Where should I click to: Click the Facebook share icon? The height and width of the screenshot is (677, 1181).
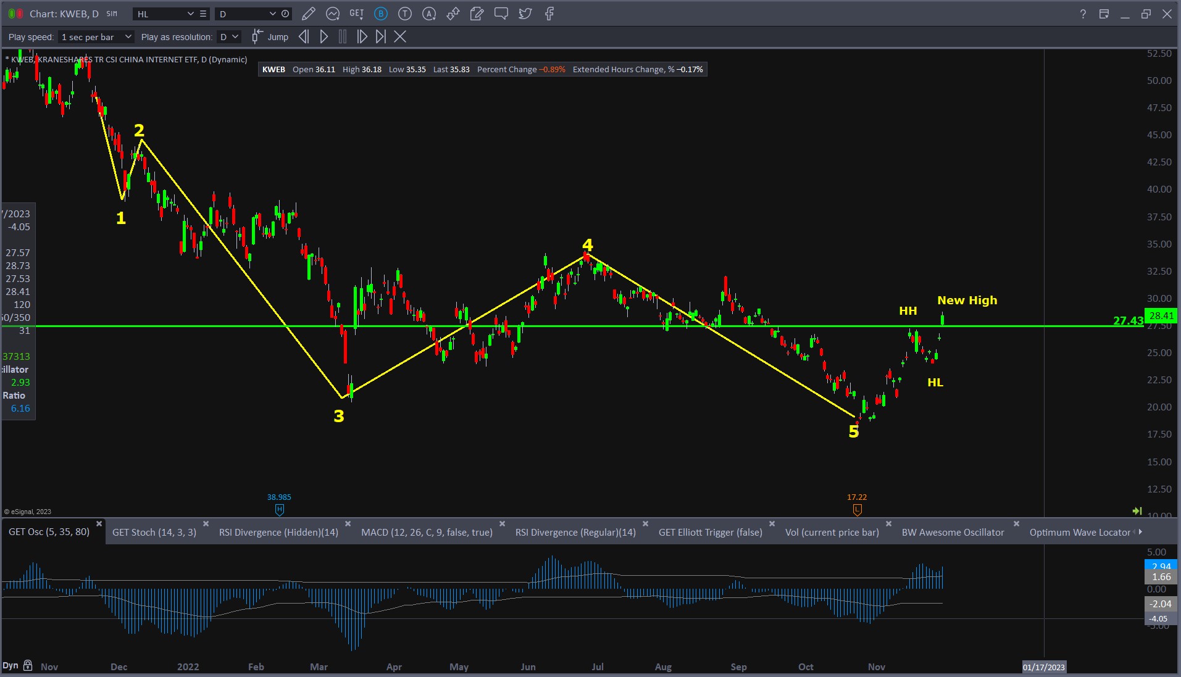[x=549, y=14]
